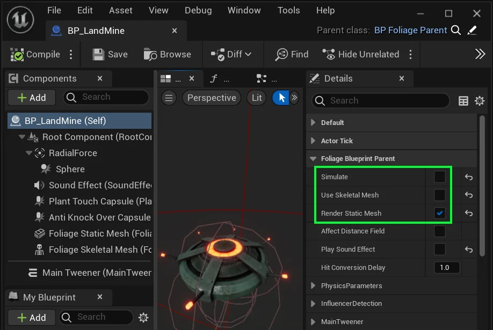Open the Debug menu
This screenshot has width=493, height=330.
(x=198, y=11)
